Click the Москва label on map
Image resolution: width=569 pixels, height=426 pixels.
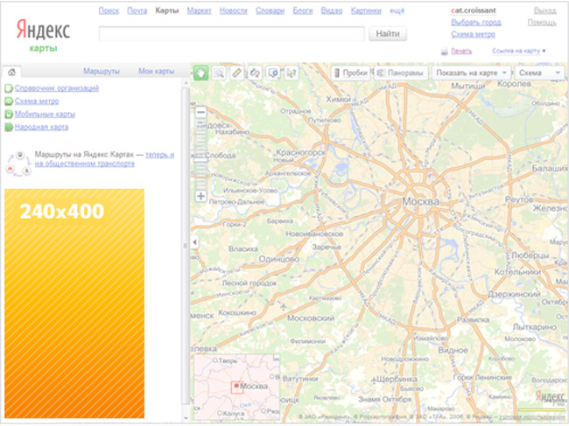[420, 201]
